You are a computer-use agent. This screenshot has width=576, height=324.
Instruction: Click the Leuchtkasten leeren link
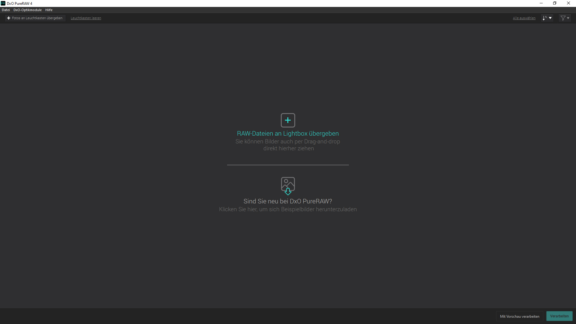pos(86,18)
